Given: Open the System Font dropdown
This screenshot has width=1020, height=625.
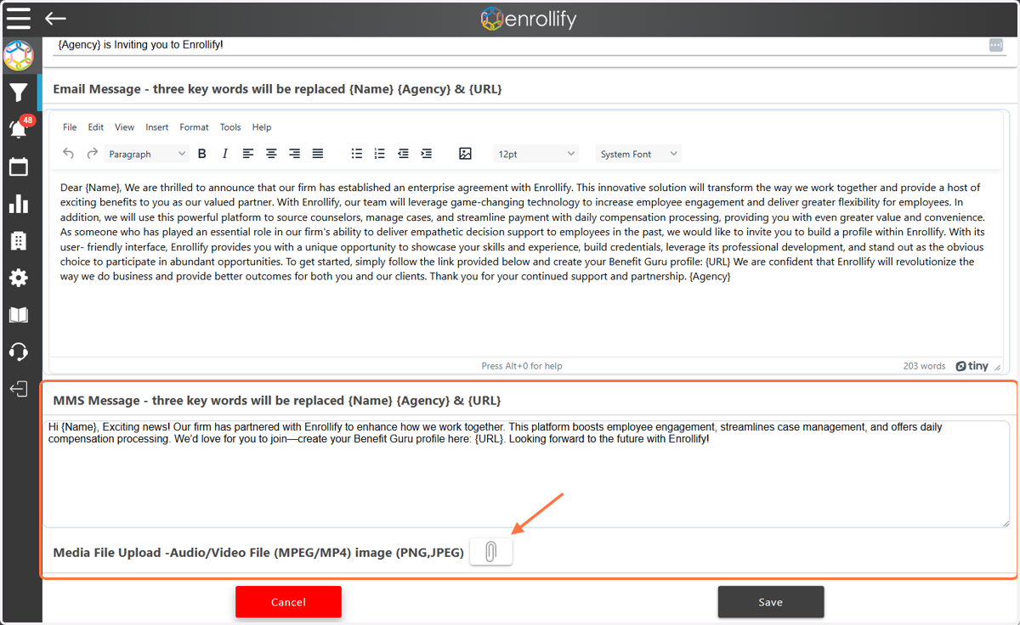Looking at the screenshot, I should pos(638,154).
